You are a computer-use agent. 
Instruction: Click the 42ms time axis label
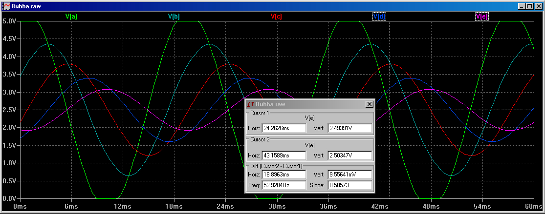click(x=380, y=207)
